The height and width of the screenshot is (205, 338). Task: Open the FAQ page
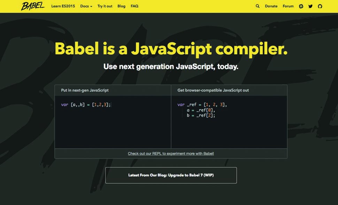pos(135,6)
